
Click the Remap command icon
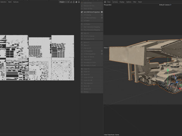point(82,92)
